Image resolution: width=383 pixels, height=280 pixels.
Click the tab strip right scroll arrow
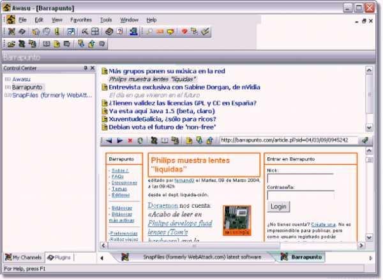click(371, 258)
